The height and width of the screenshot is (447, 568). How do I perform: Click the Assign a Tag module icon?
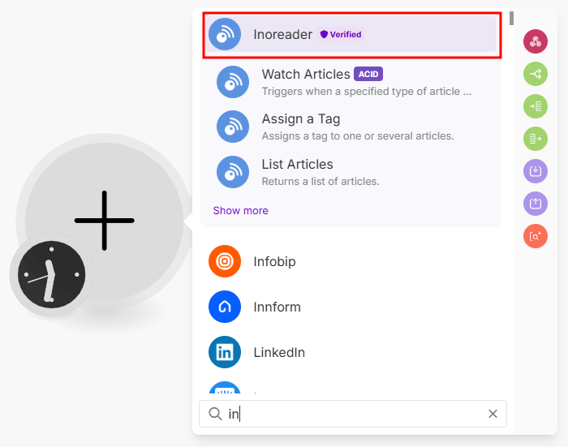click(233, 127)
